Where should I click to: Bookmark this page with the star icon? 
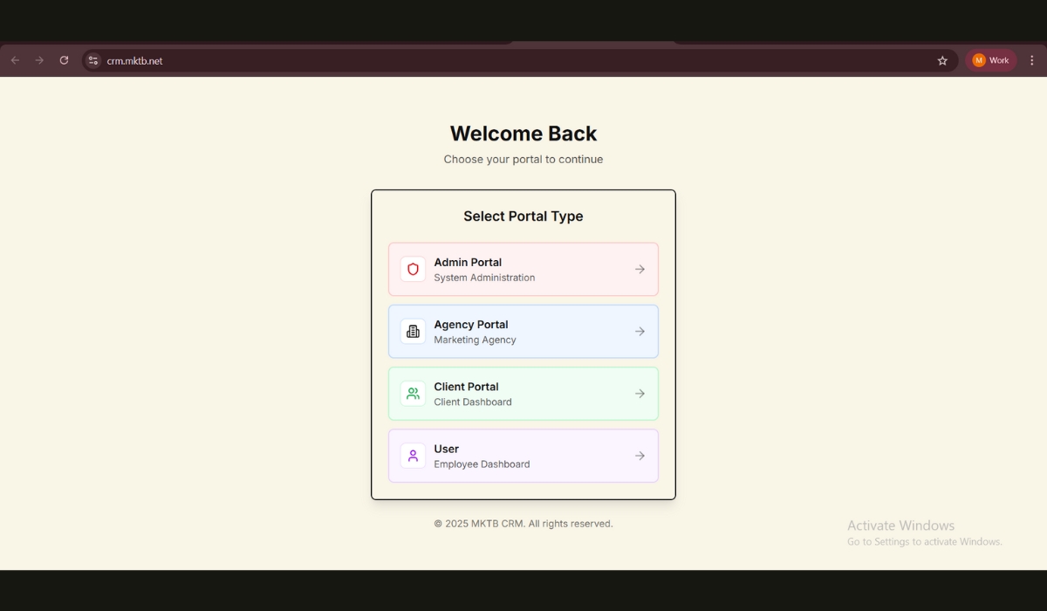pyautogui.click(x=942, y=61)
